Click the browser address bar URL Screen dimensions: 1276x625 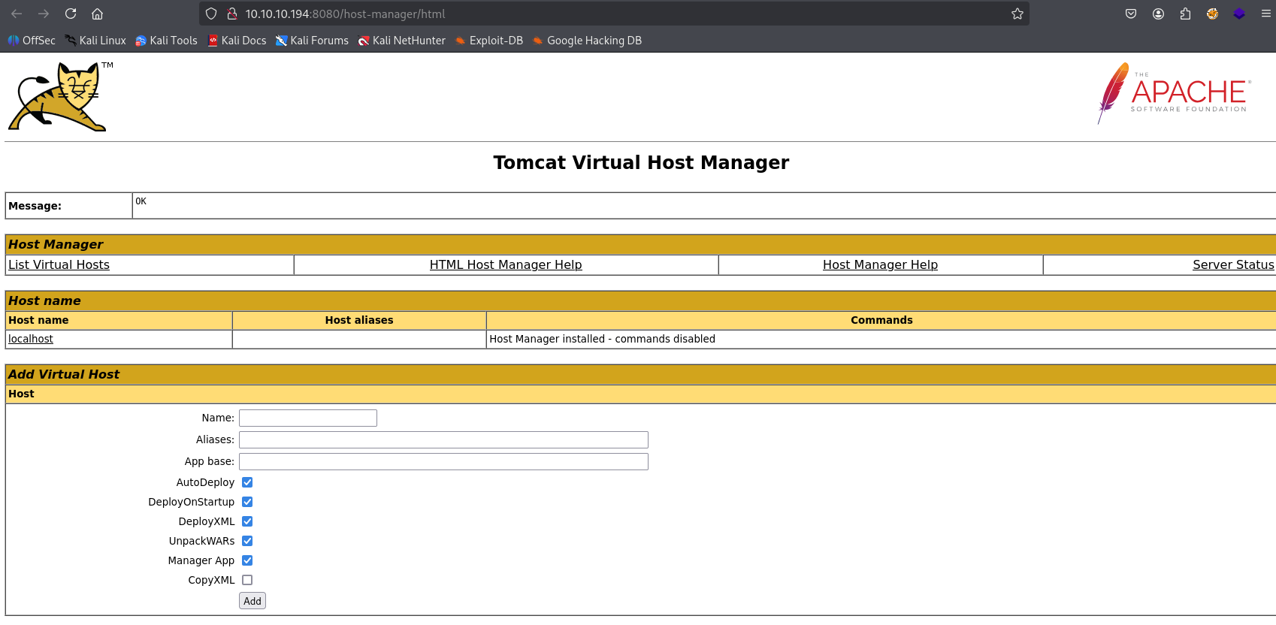[345, 14]
